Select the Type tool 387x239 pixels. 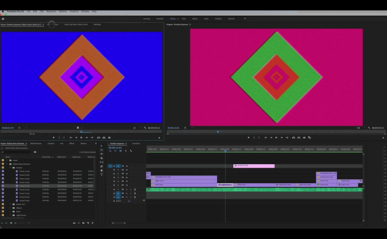click(102, 174)
